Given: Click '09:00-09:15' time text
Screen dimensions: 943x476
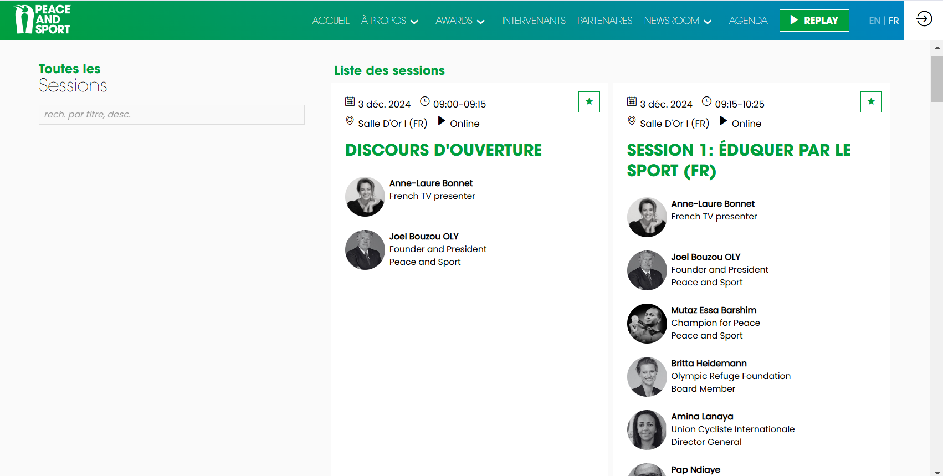Looking at the screenshot, I should pos(459,104).
